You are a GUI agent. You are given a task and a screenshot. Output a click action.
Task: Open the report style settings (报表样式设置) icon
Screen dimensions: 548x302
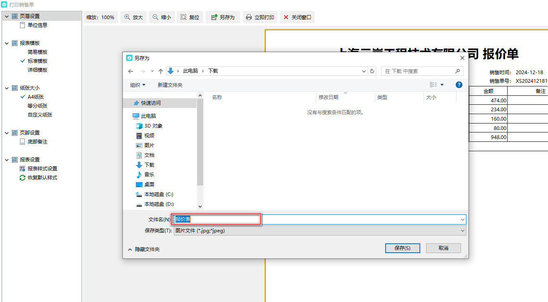pyautogui.click(x=23, y=169)
